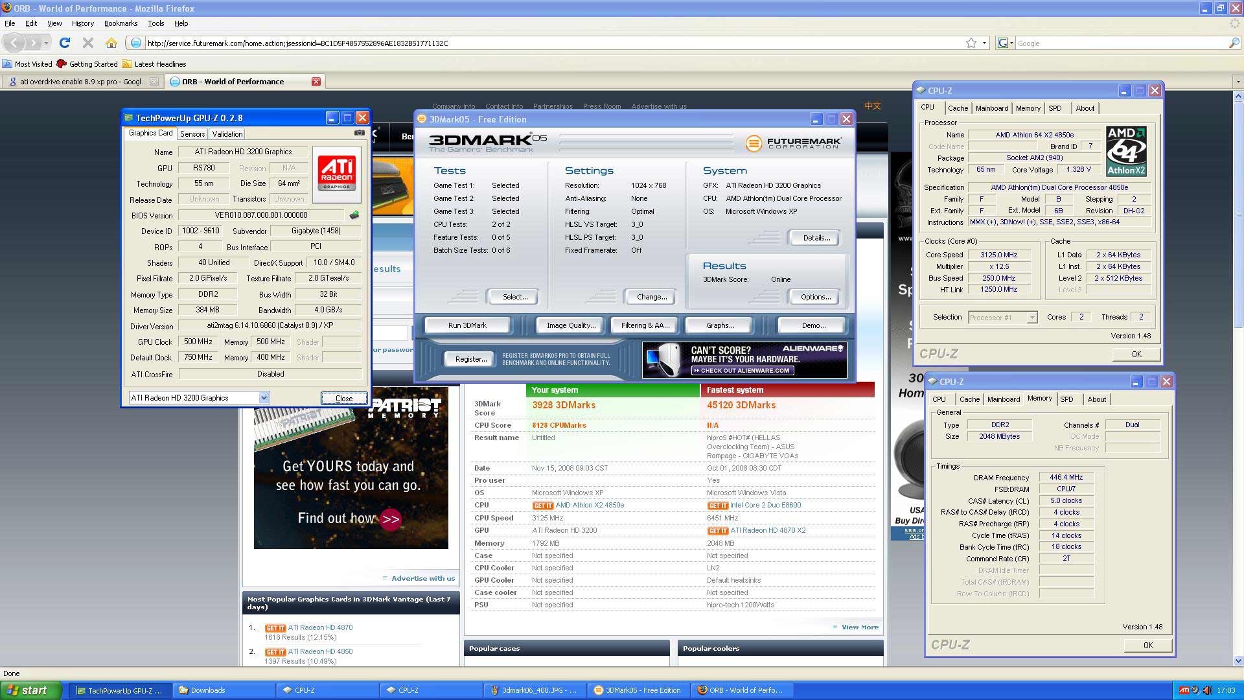Switch to ati overdrive Google search tab
Viewport: 1244px width, 700px height.
[x=82, y=82]
